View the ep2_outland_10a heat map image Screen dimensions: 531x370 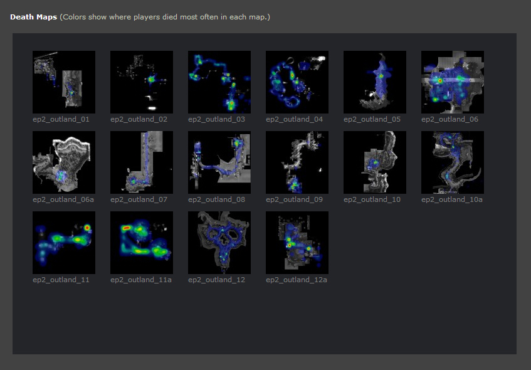(453, 162)
